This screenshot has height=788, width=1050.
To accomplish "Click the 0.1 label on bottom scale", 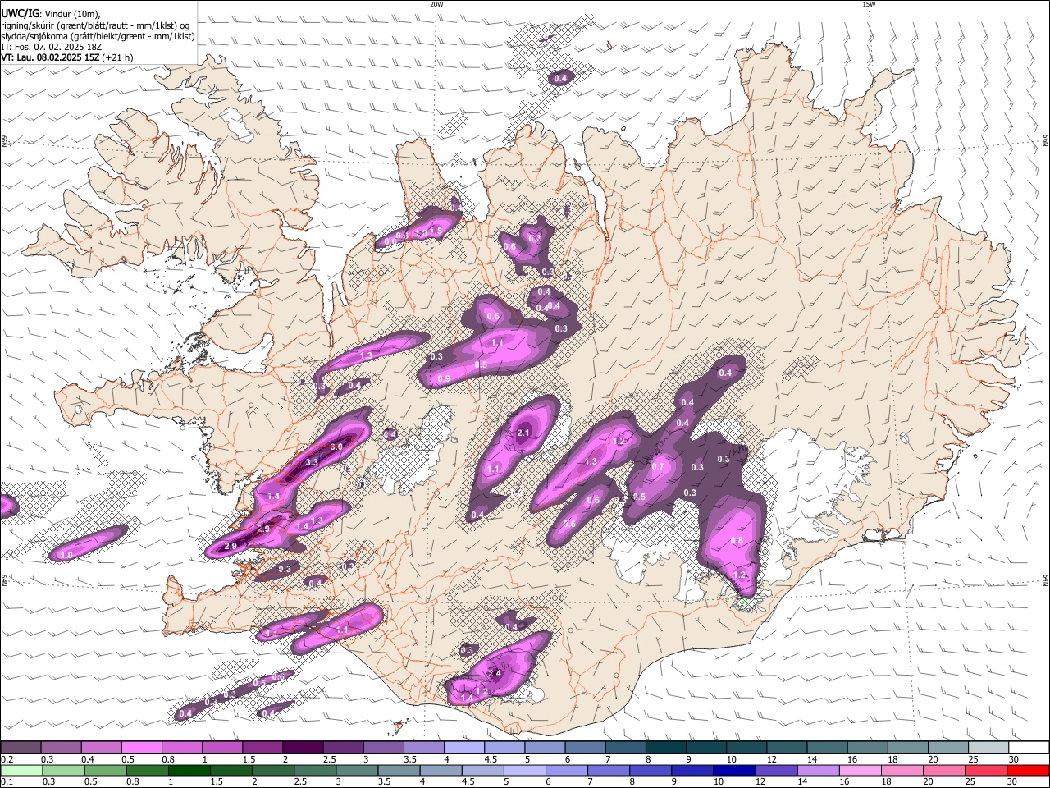I will (x=7, y=782).
